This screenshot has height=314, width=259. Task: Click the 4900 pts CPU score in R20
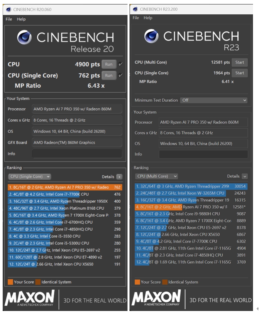[x=87, y=64]
